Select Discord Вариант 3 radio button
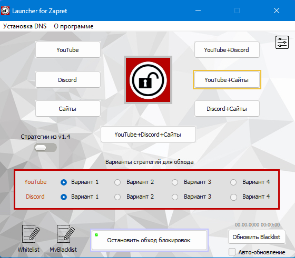Image resolution: width=295 pixels, height=258 pixels. (175, 197)
